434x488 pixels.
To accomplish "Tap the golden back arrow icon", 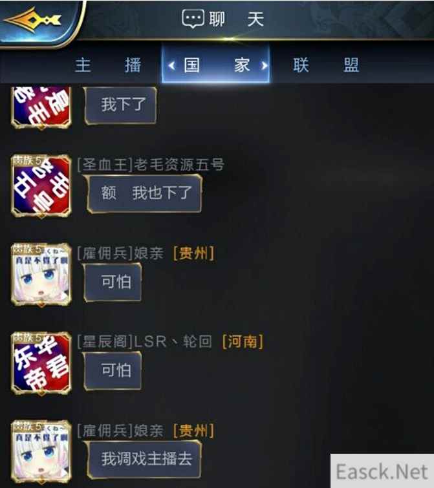I will (x=32, y=21).
